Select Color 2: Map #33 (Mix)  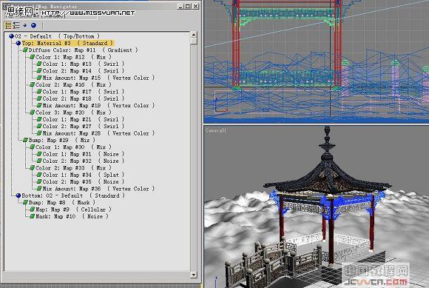coord(73,168)
